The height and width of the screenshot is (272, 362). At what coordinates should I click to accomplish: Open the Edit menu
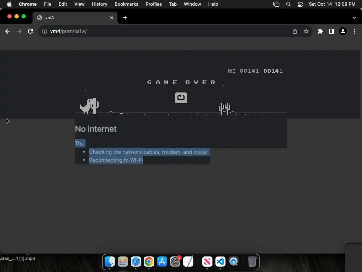click(x=63, y=4)
